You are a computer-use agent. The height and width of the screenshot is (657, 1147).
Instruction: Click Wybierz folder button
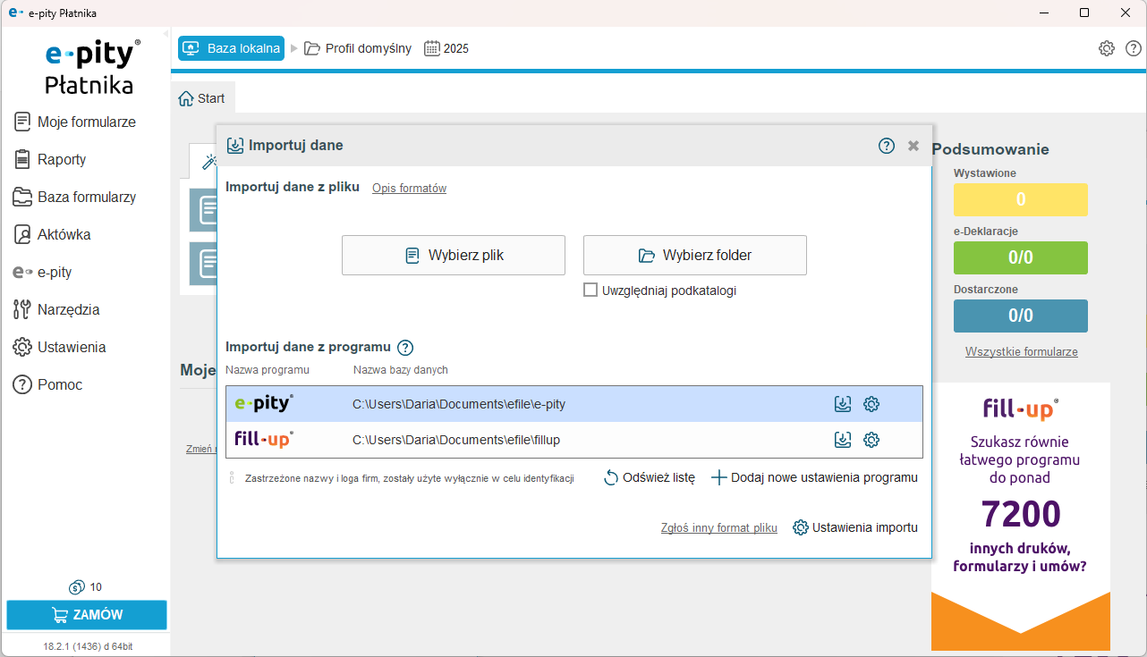pos(695,256)
